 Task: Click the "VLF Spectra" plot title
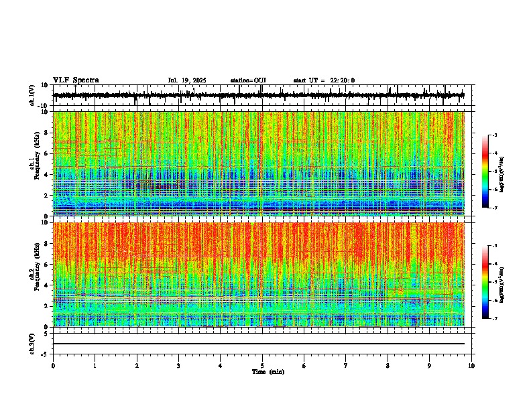(x=76, y=80)
